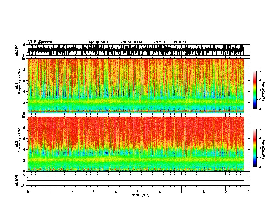Screen dimensions: 279x215
Task: Click the "8" tick on the time axis
Action: [204, 192]
